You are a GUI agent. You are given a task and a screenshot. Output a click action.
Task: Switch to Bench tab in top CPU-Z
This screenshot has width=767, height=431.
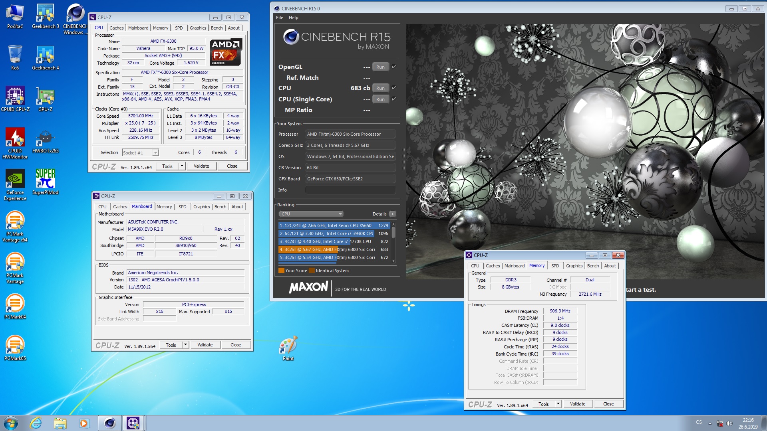pyautogui.click(x=217, y=28)
